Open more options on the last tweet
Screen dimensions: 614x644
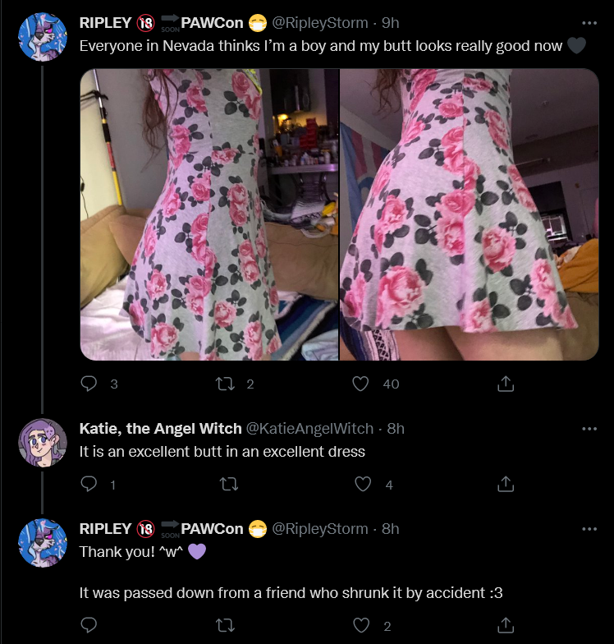click(x=589, y=529)
